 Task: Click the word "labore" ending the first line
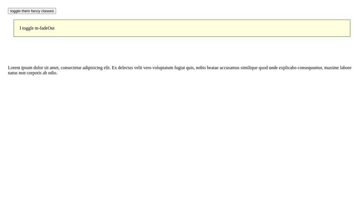pos(345,68)
